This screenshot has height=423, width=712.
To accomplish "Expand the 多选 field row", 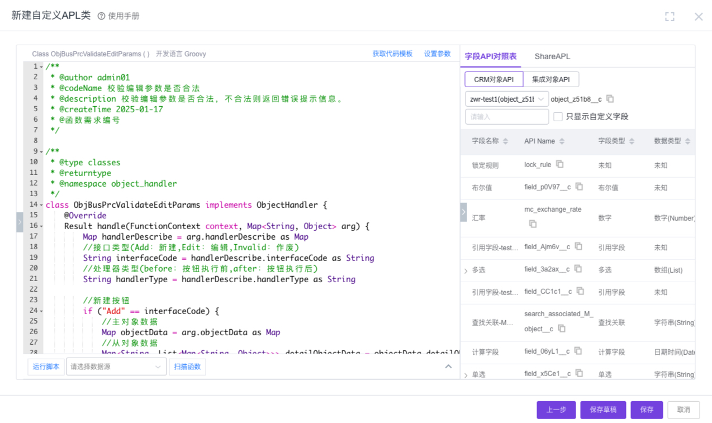I will click(466, 270).
